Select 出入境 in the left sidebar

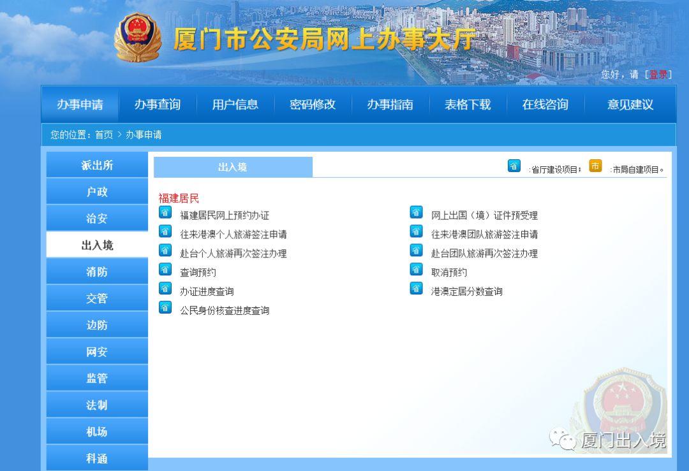[97, 245]
